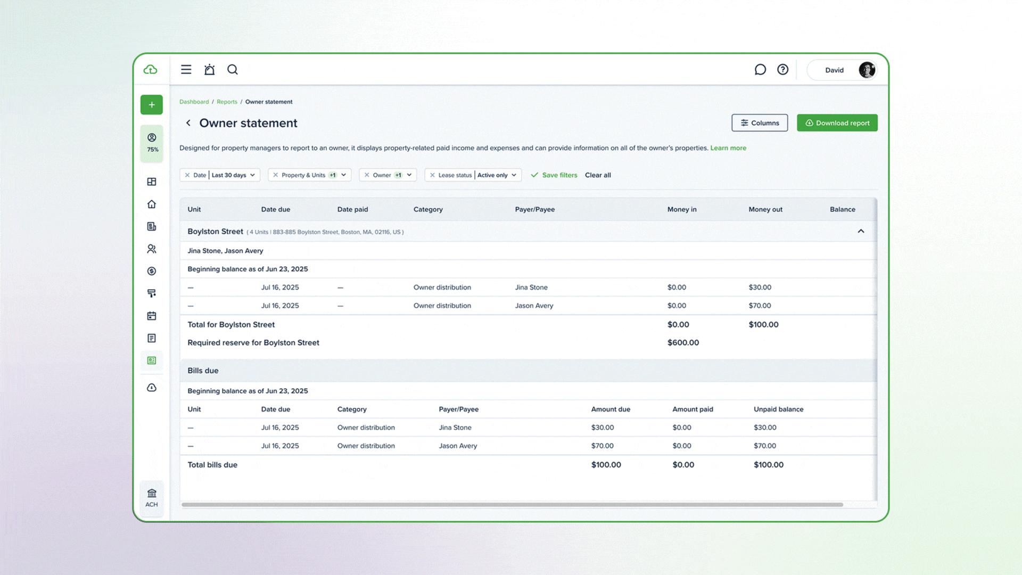Collapse the Boylston Street section chevron

click(861, 231)
